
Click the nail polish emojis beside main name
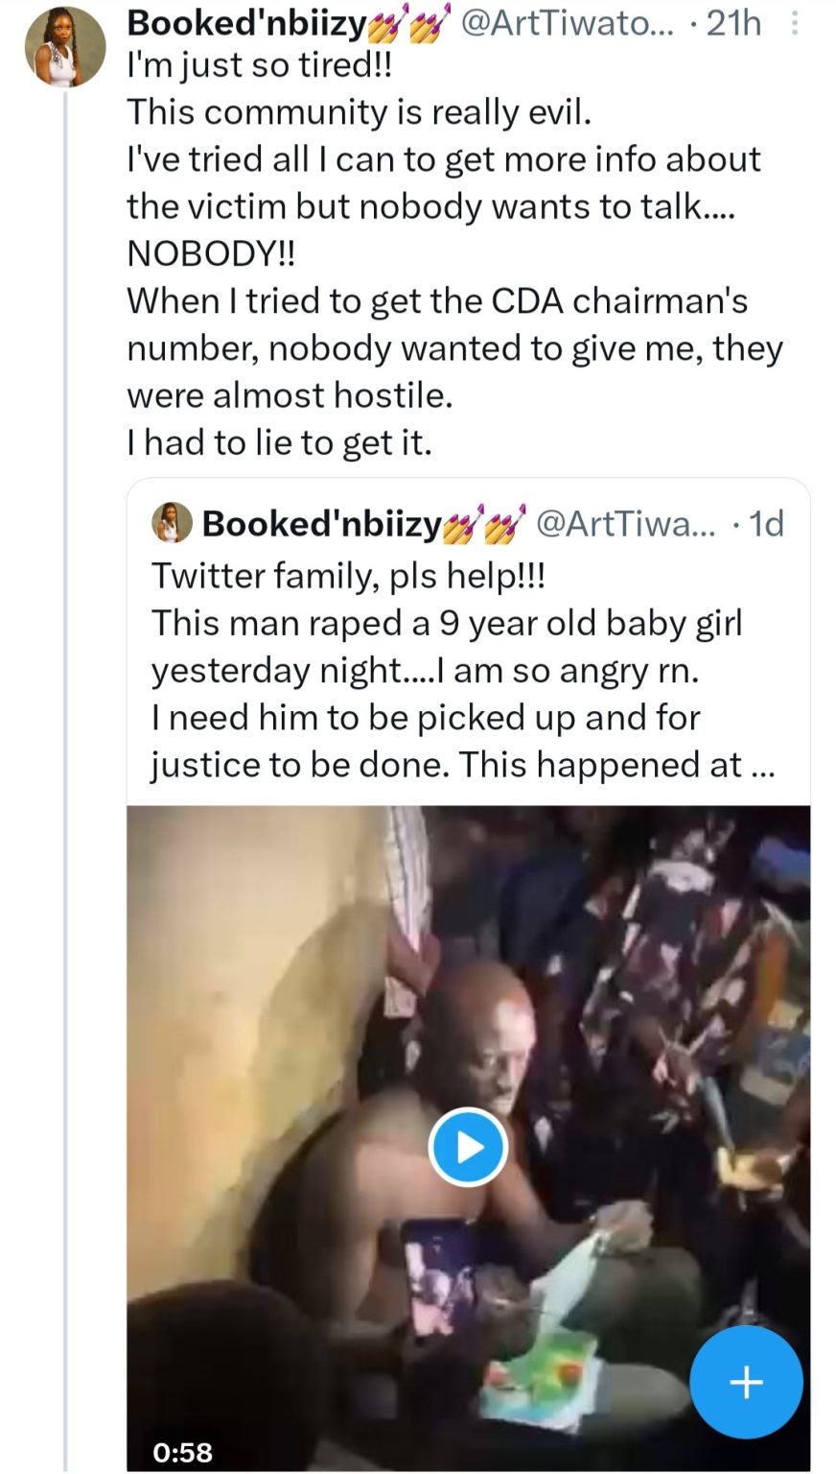[x=410, y=23]
